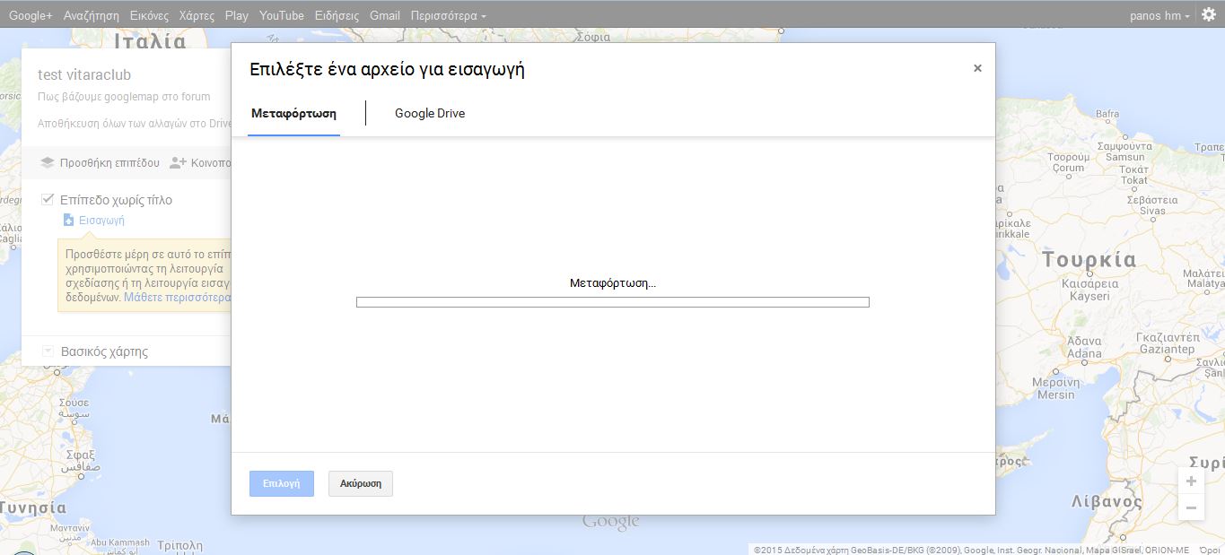Click the Adana city label on map
This screenshot has height=555, width=1225.
click(x=1084, y=353)
